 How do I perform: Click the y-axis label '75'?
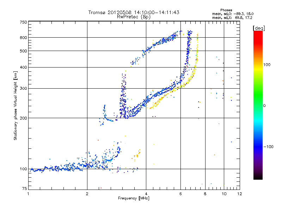tap(25, 188)
